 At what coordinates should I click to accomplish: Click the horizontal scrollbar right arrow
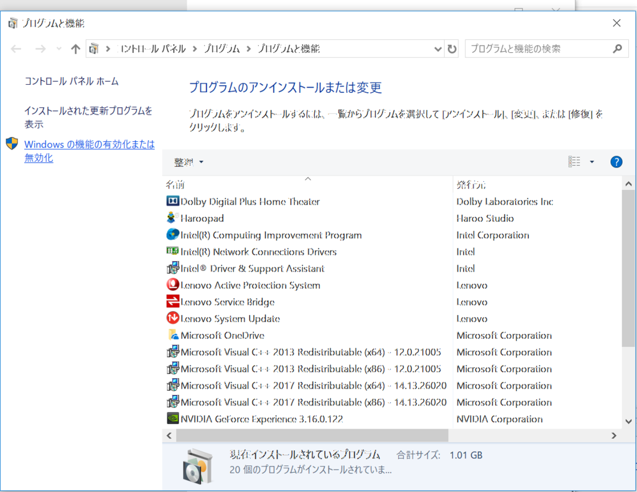coord(614,435)
